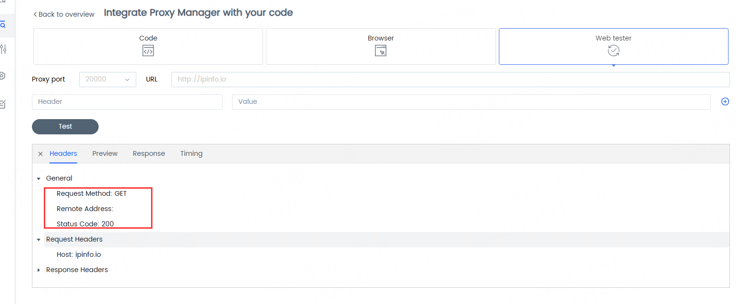
Task: Click the Test button
Action: click(65, 127)
